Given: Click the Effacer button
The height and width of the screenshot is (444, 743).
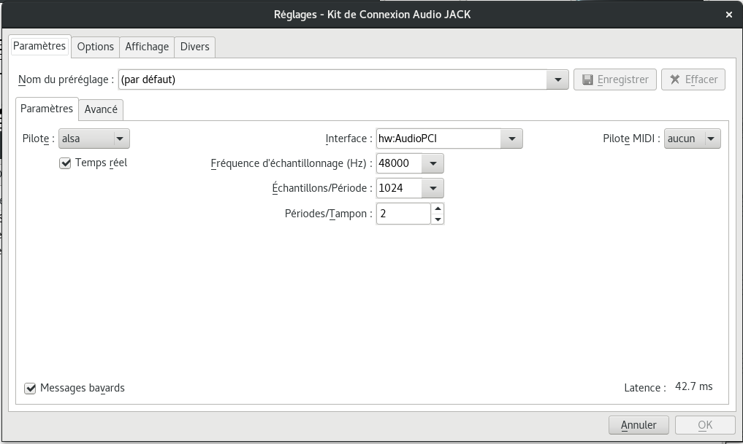Looking at the screenshot, I should (x=693, y=79).
